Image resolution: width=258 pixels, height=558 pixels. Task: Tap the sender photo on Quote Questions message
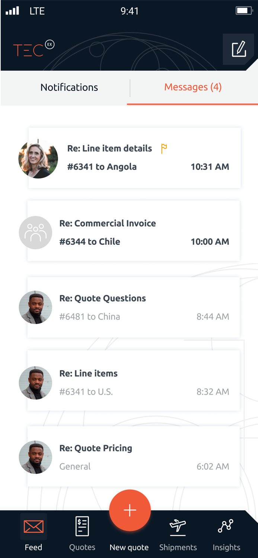[x=35, y=307]
